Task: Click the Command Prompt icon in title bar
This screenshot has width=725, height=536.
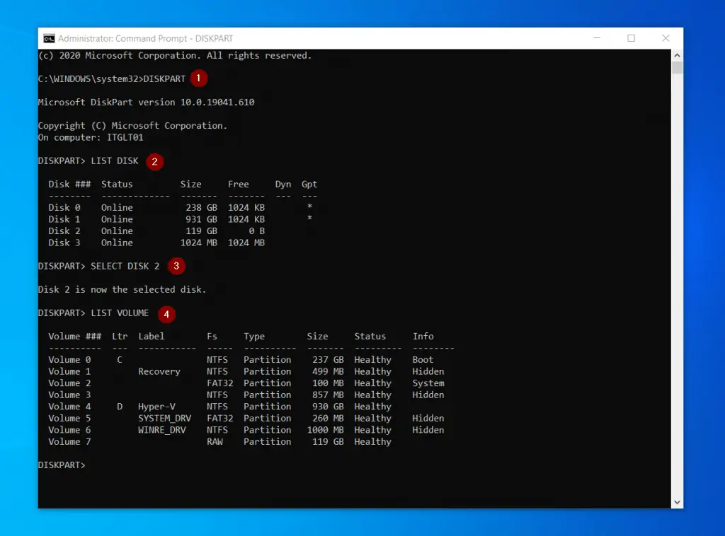Action: pos(49,38)
